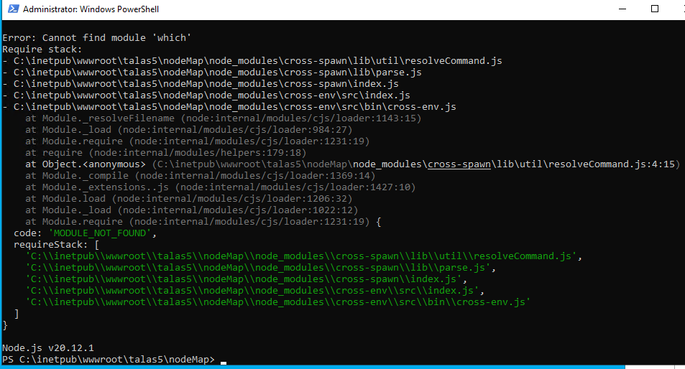This screenshot has width=685, height=369.
Task: Click the green parse.js path string
Action: pyautogui.click(x=259, y=268)
